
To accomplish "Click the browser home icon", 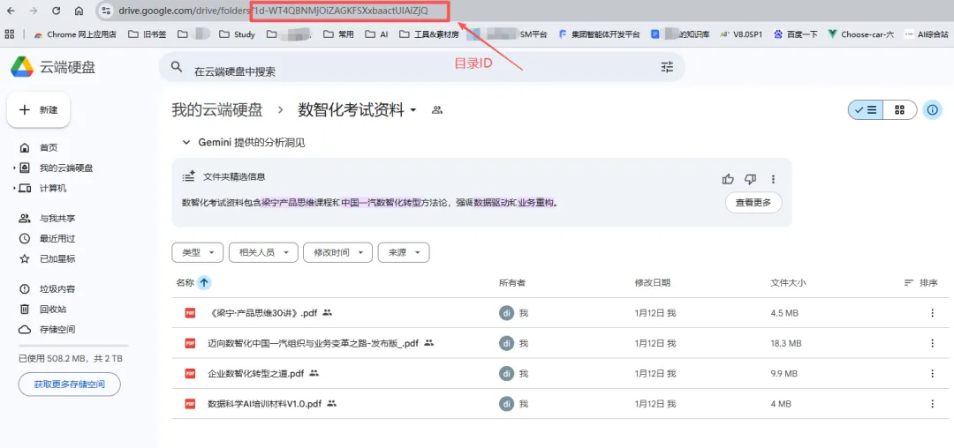I will coord(79,11).
